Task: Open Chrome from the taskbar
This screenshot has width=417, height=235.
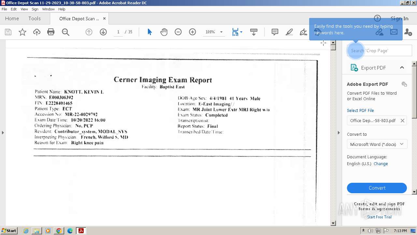Action: click(x=59, y=231)
